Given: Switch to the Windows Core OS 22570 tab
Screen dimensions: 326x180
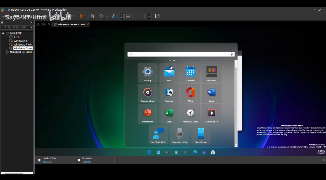Looking at the screenshot, I should point(71,24).
